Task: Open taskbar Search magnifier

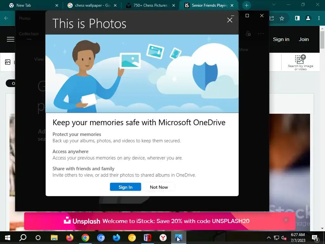Action: pyautogui.click(x=23, y=238)
